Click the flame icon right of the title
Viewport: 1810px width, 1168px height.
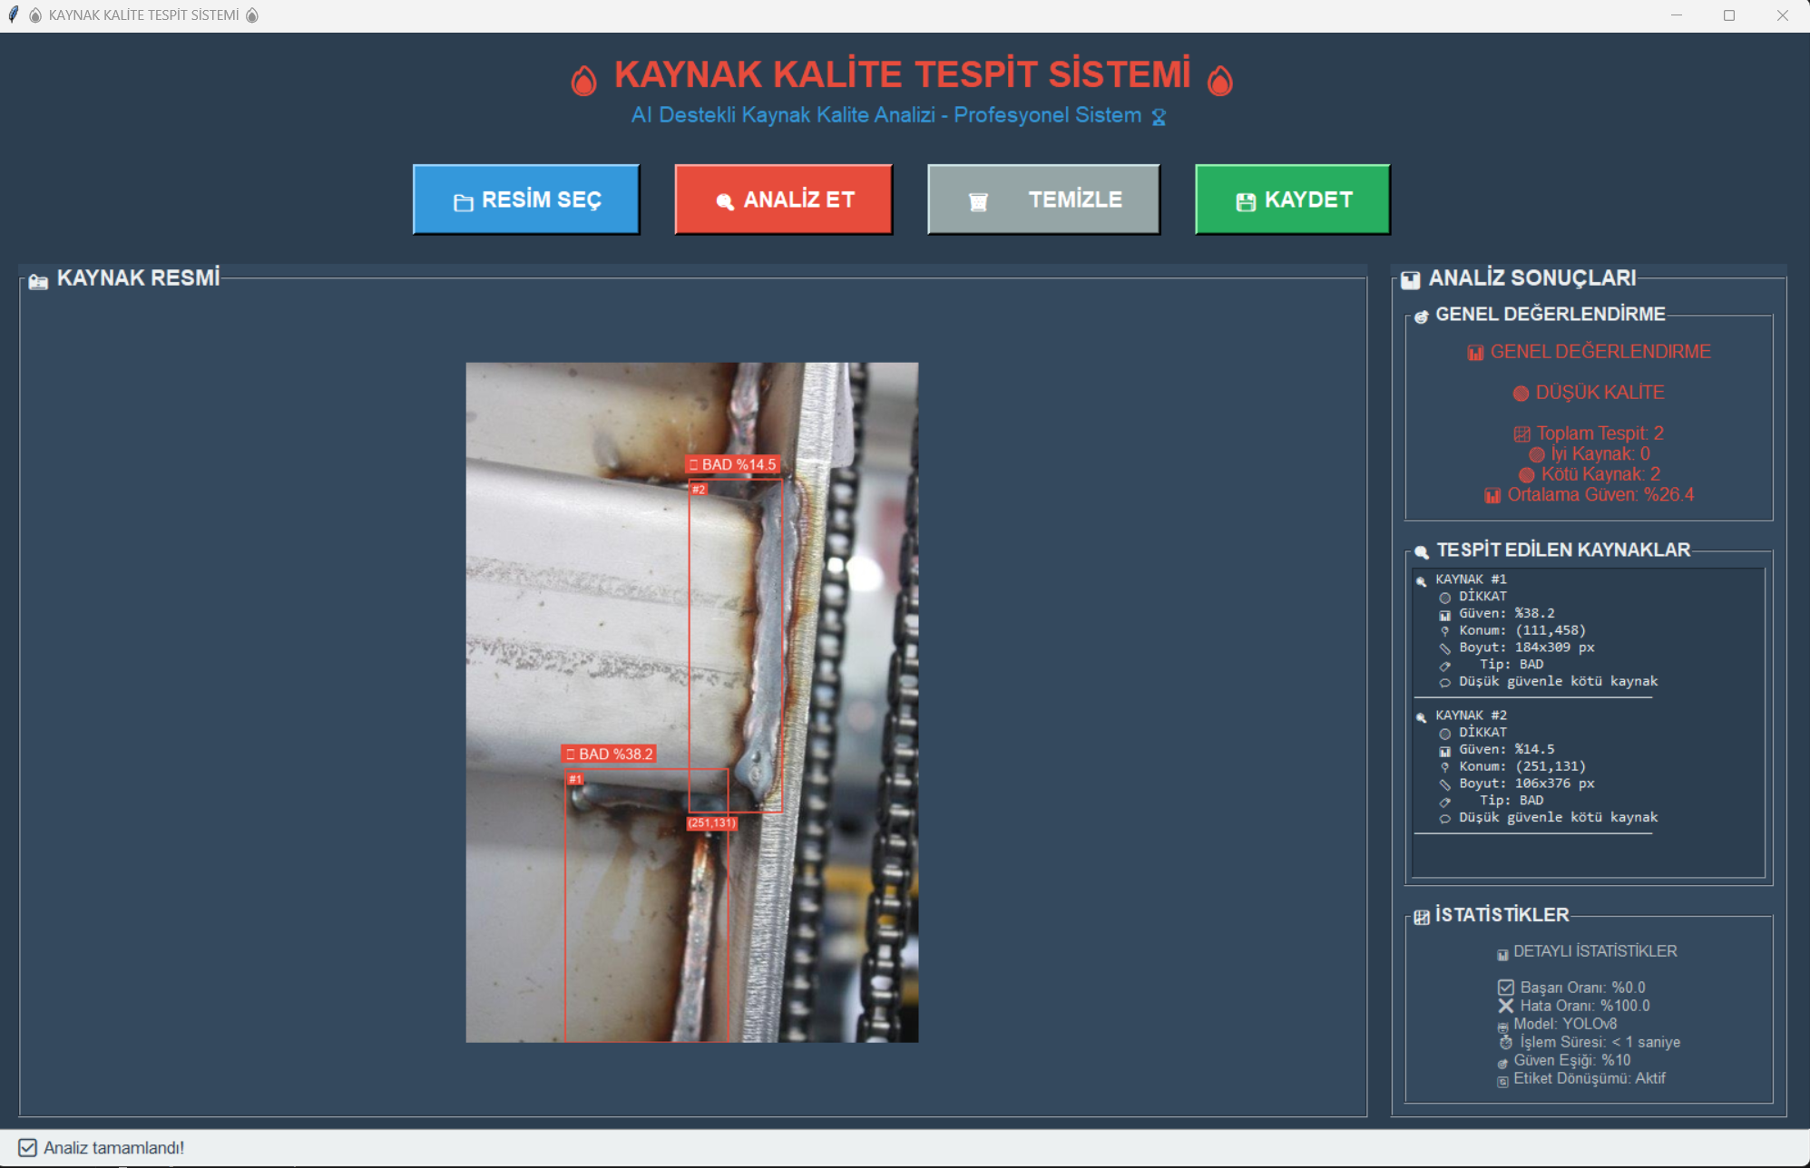[1220, 81]
